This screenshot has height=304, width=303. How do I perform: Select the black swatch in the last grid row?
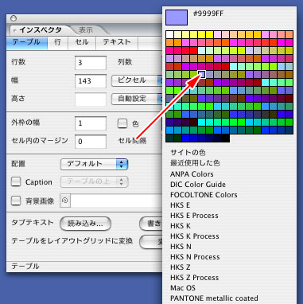(226, 138)
